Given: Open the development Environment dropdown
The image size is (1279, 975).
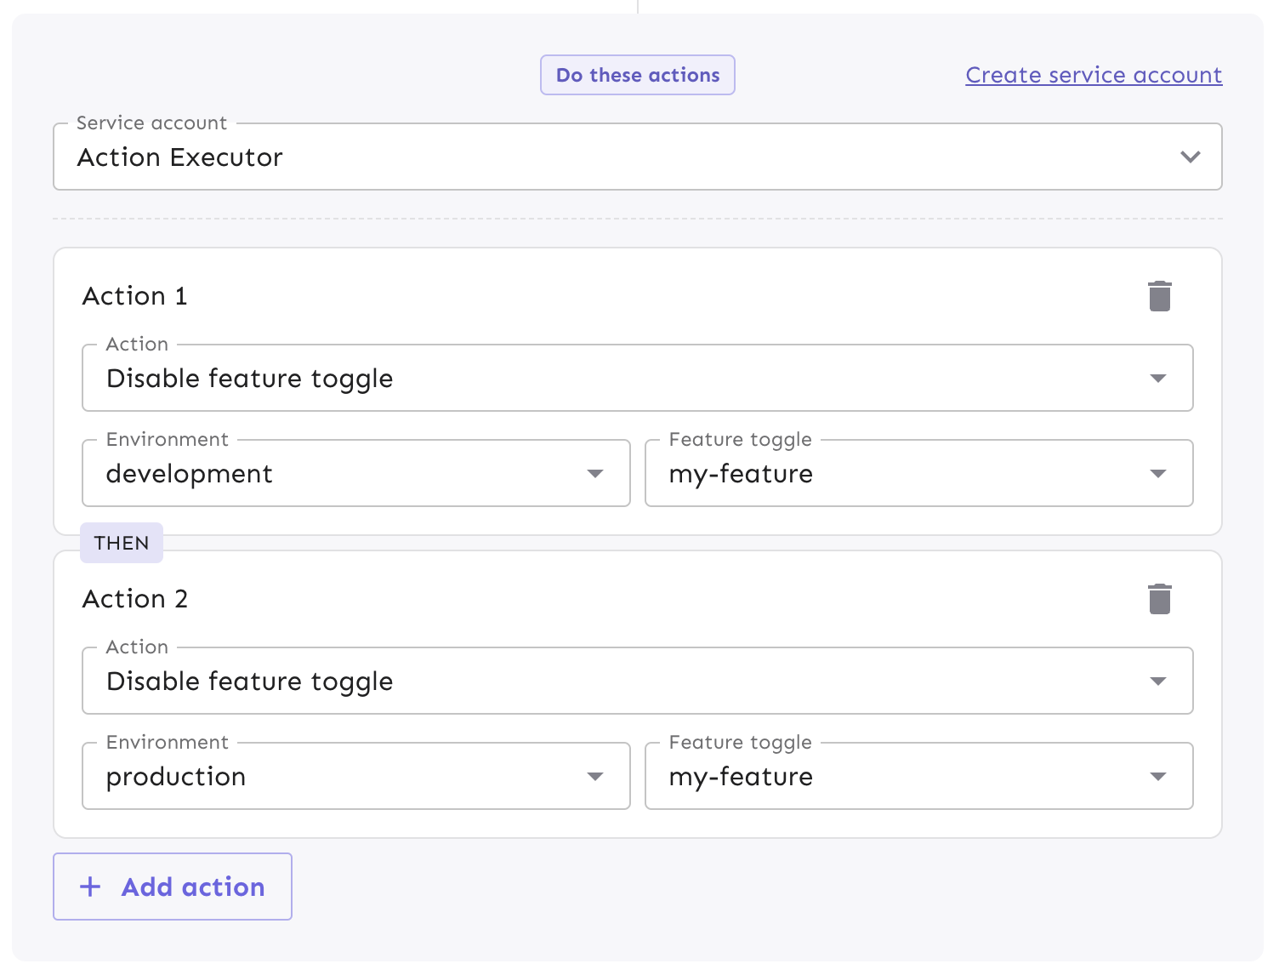Looking at the screenshot, I should click(355, 473).
